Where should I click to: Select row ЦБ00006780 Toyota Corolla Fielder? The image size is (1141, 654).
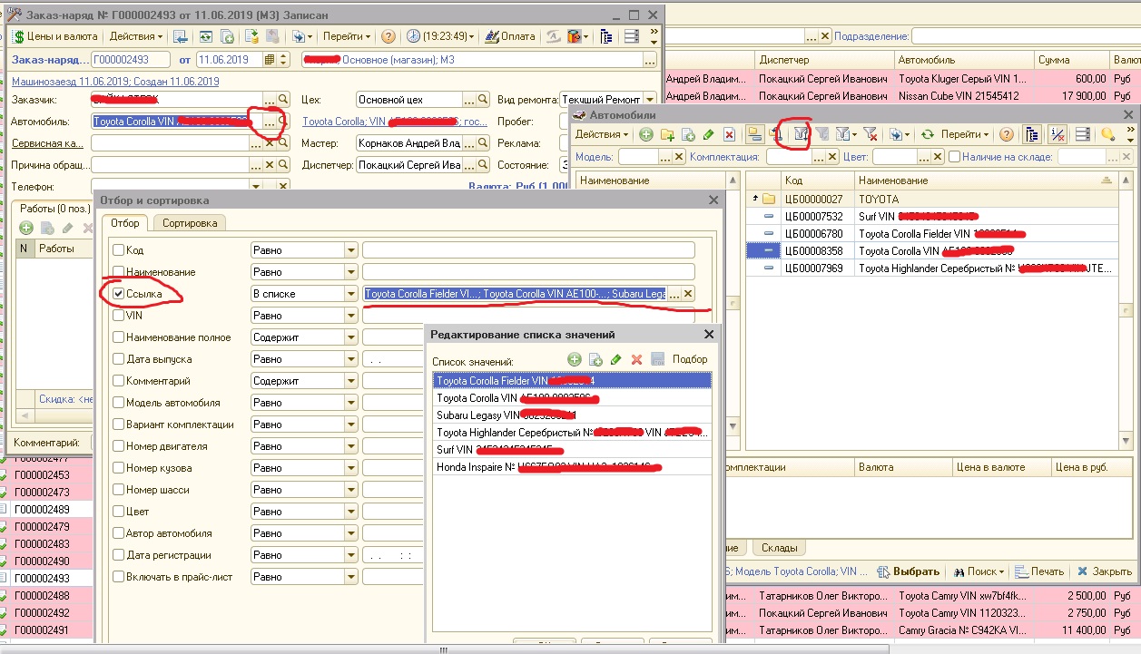930,233
